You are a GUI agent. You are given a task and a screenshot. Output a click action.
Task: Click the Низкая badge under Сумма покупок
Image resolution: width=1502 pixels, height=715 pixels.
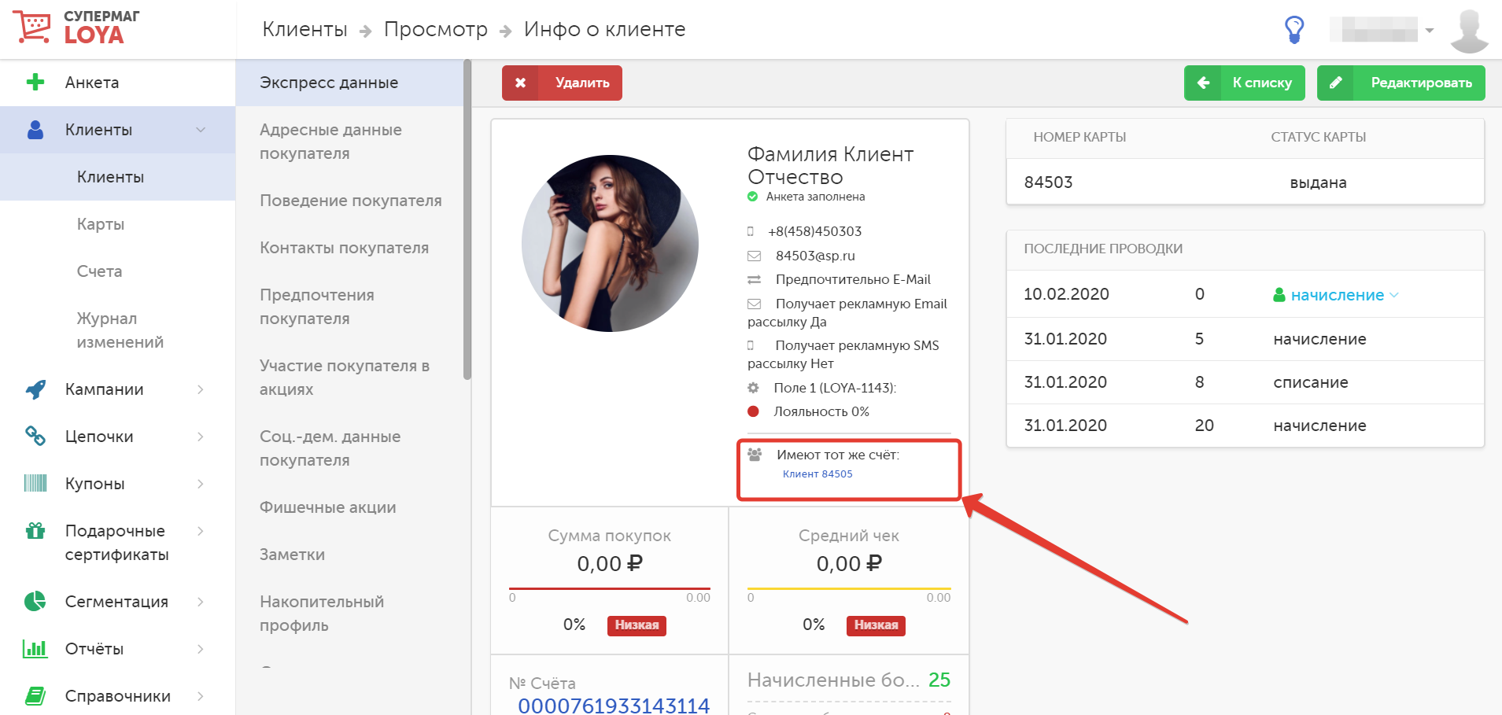(x=637, y=625)
